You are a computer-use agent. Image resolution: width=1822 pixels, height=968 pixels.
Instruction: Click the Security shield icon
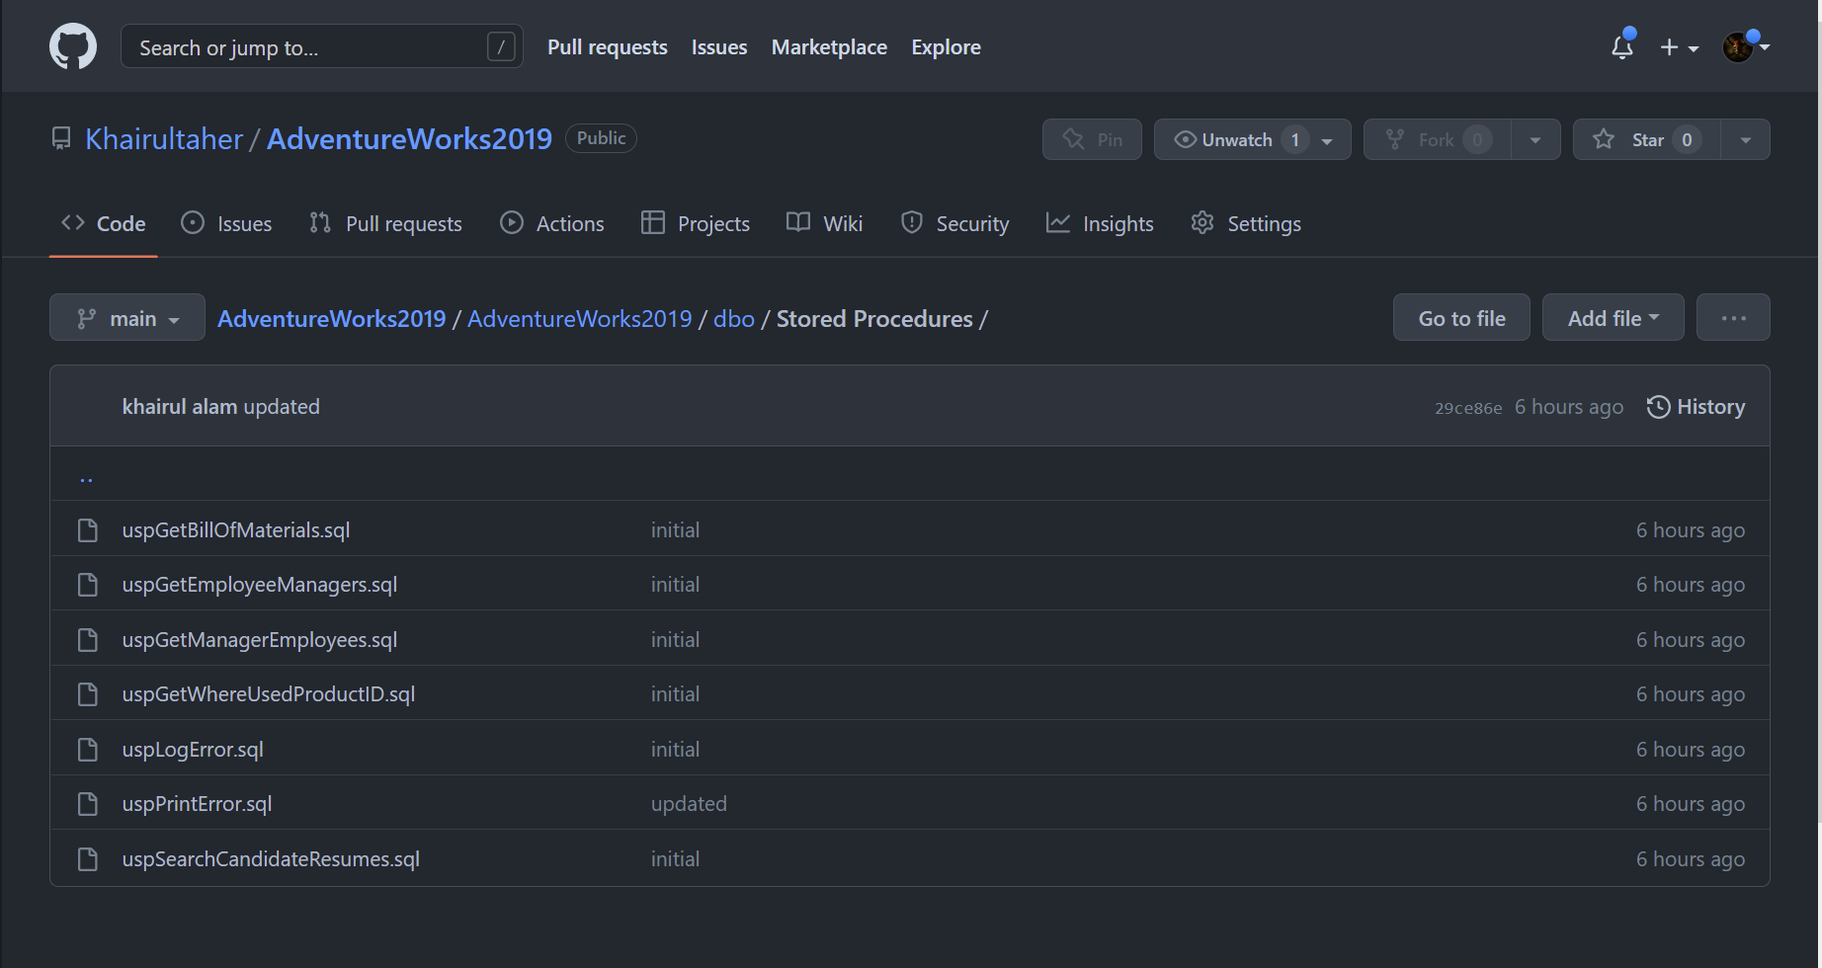click(912, 223)
